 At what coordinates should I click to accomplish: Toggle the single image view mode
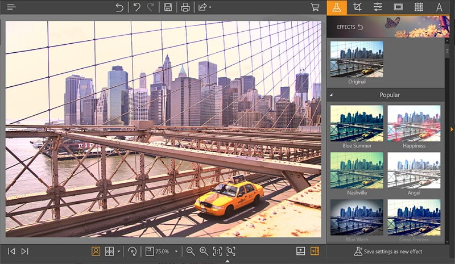pos(96,252)
